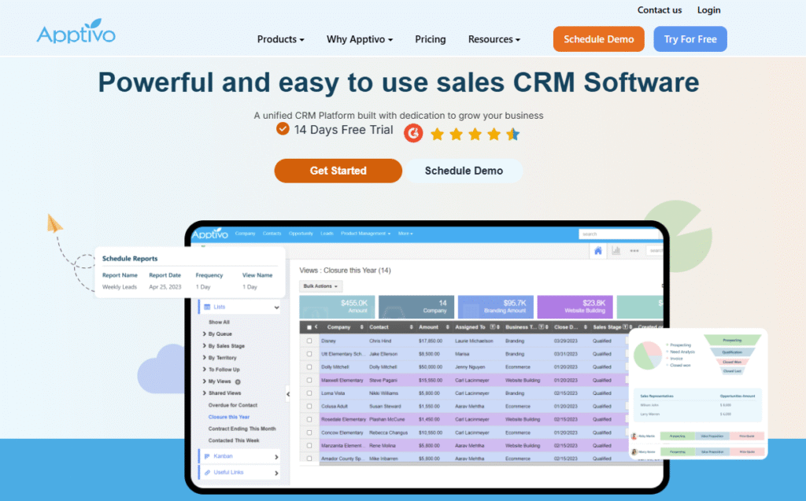Screen dimensions: 806x501
Task: Open the Why Apptivo dropdown menu
Action: pyautogui.click(x=360, y=39)
